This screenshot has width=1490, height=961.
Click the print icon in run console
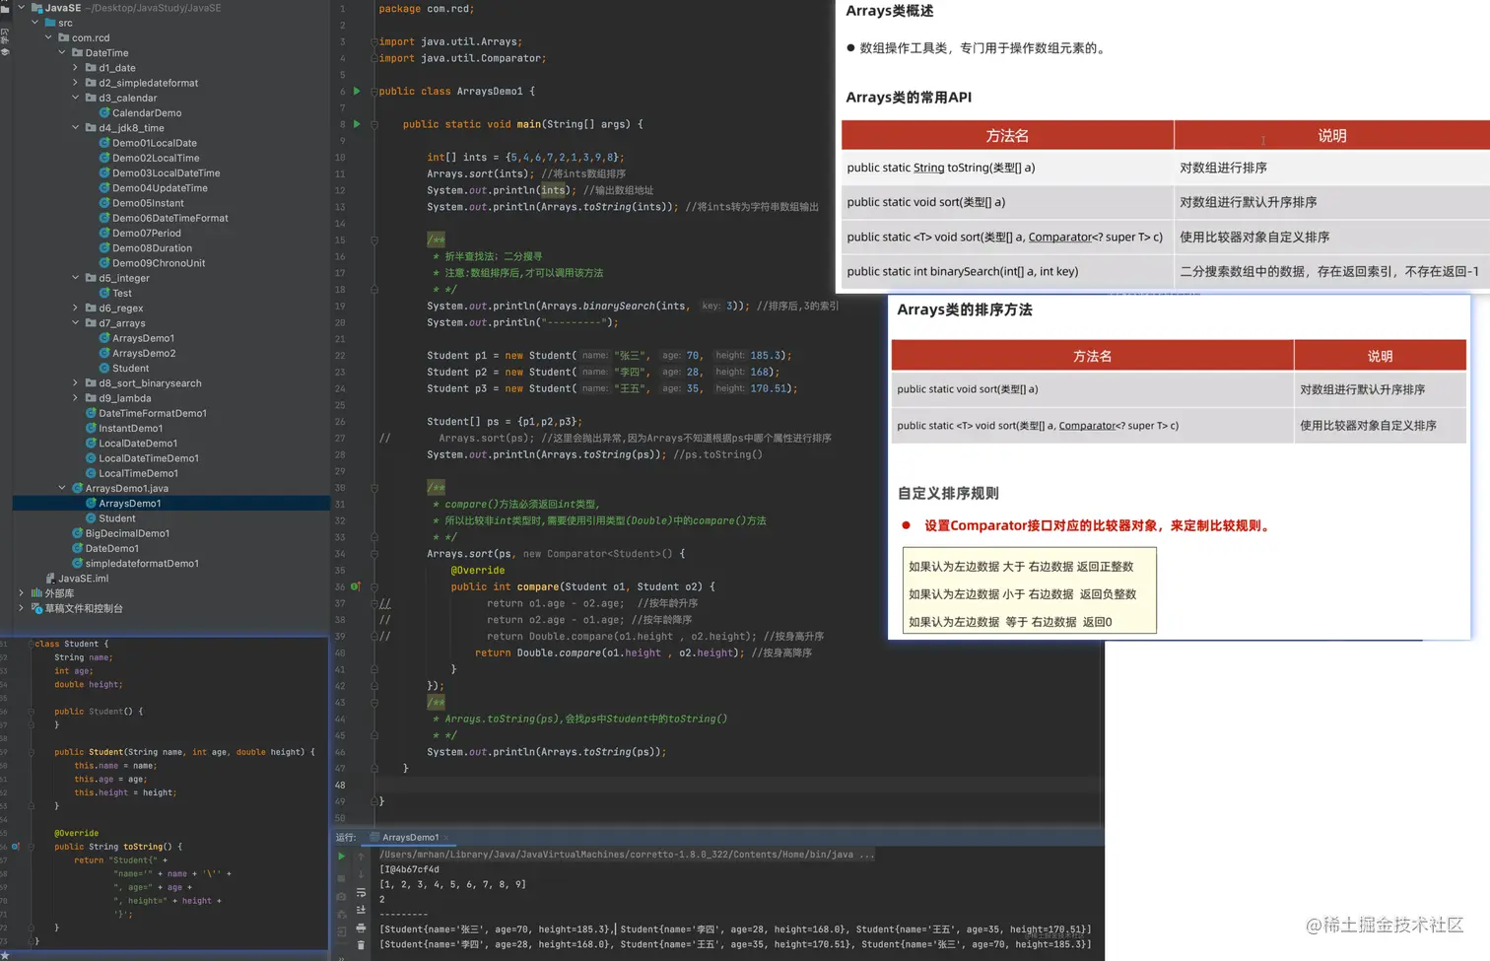361,927
